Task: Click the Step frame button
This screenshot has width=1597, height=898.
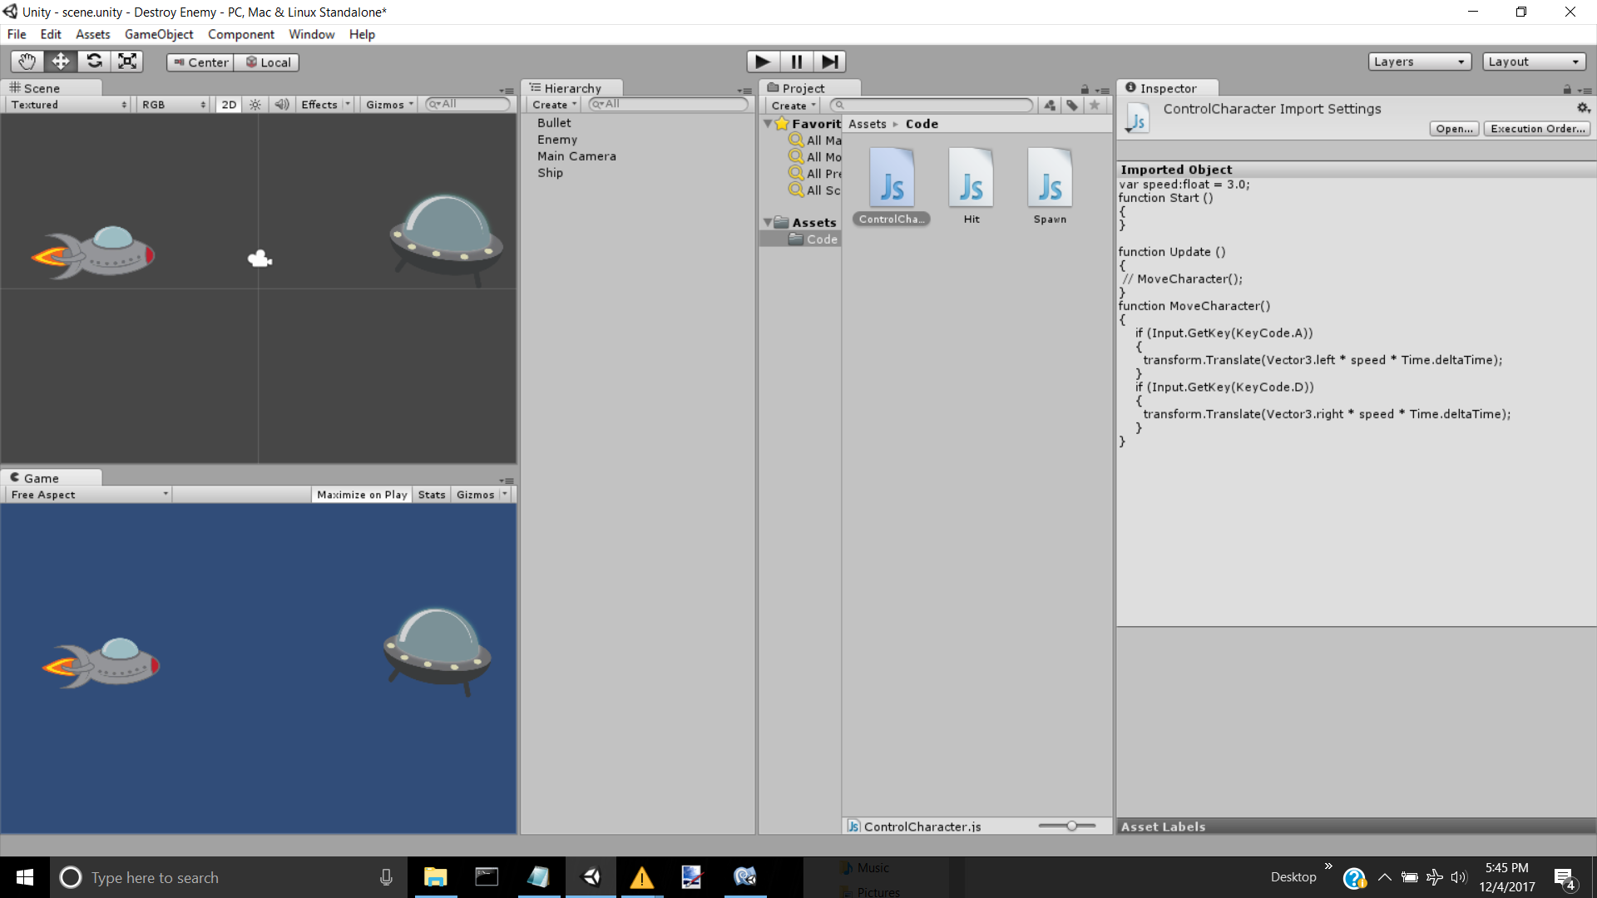Action: pyautogui.click(x=829, y=62)
